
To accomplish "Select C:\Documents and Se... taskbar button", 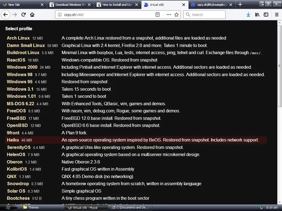I will pos(130,207).
